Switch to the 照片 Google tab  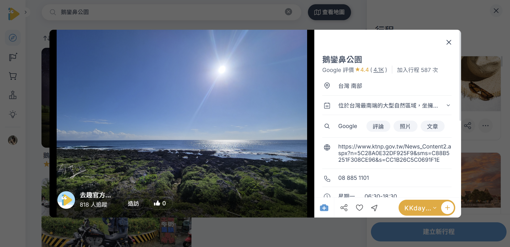[405, 126]
